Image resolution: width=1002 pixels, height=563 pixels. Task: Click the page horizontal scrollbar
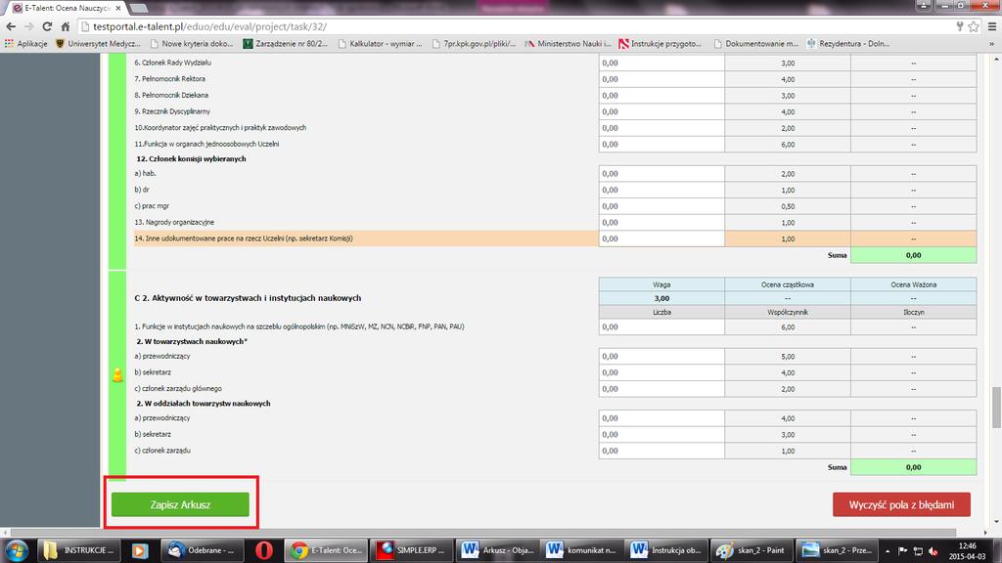coord(483,533)
